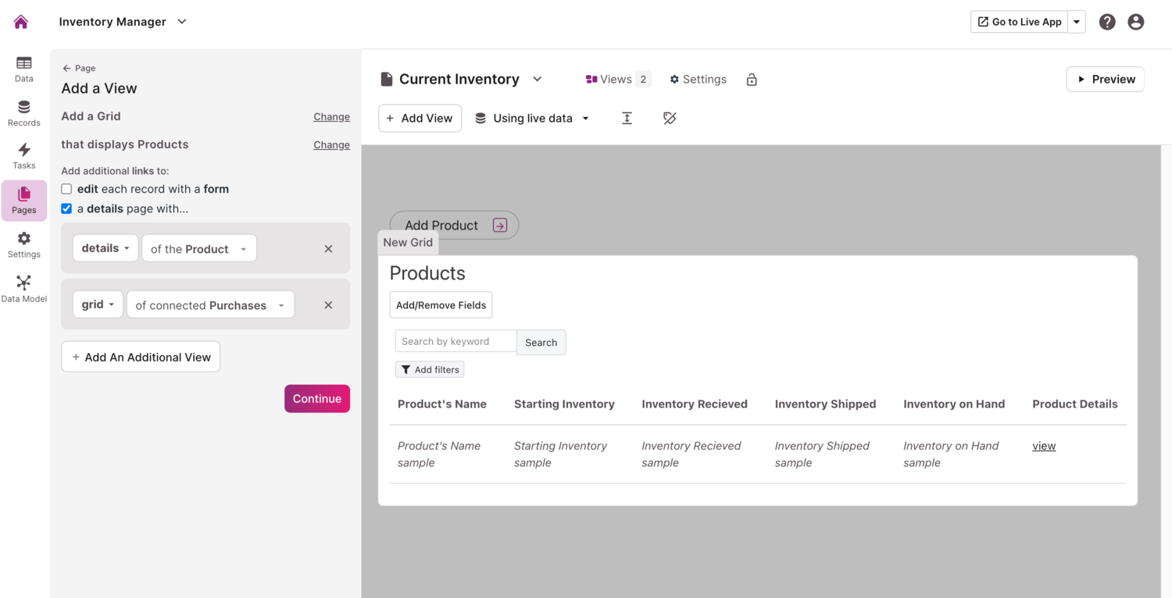1172x598 pixels.
Task: Toggle the hide-empty-data icon in the toolbar
Action: pyautogui.click(x=669, y=118)
